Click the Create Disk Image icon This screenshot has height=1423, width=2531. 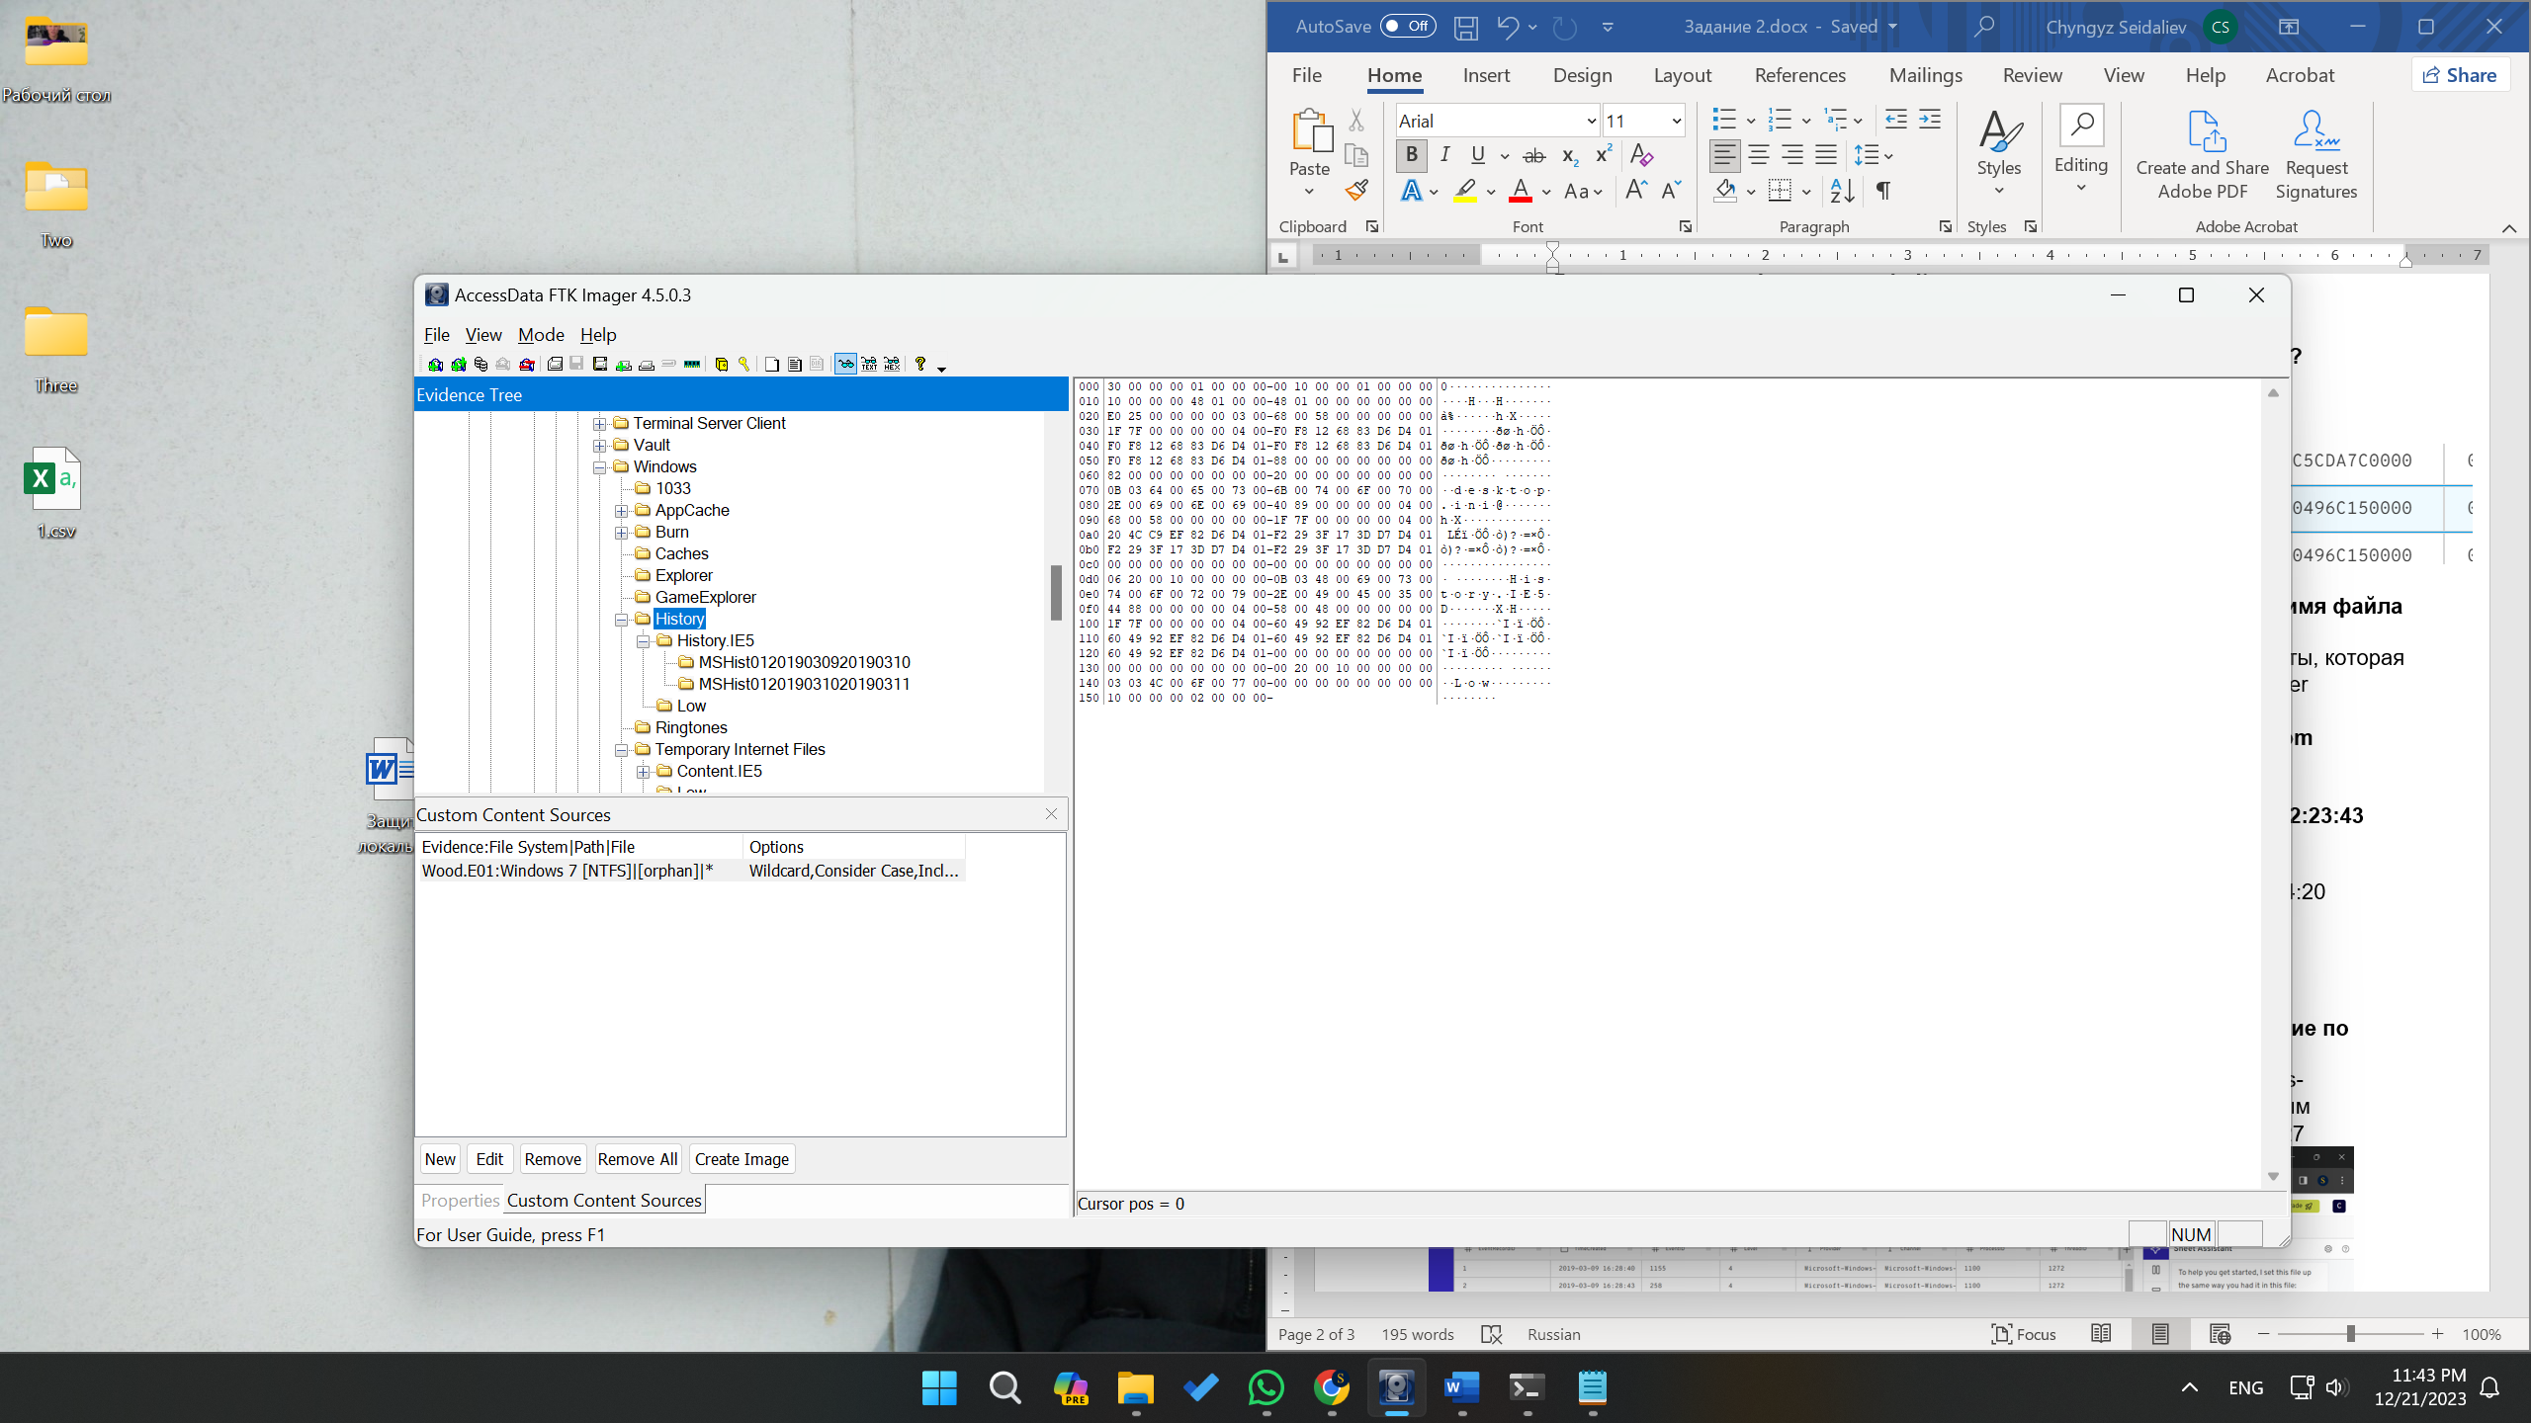pos(555,364)
